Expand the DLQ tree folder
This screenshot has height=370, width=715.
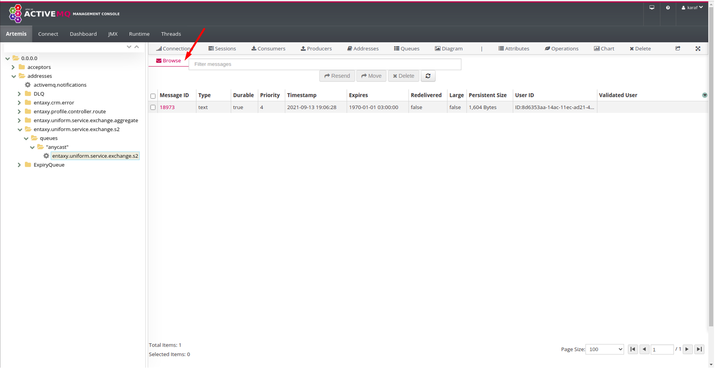[19, 94]
